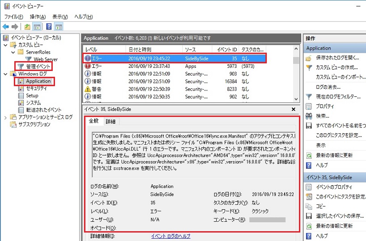Select Setup log in the tree
Image resolution: width=366 pixels, height=241 pixels.
[32, 96]
